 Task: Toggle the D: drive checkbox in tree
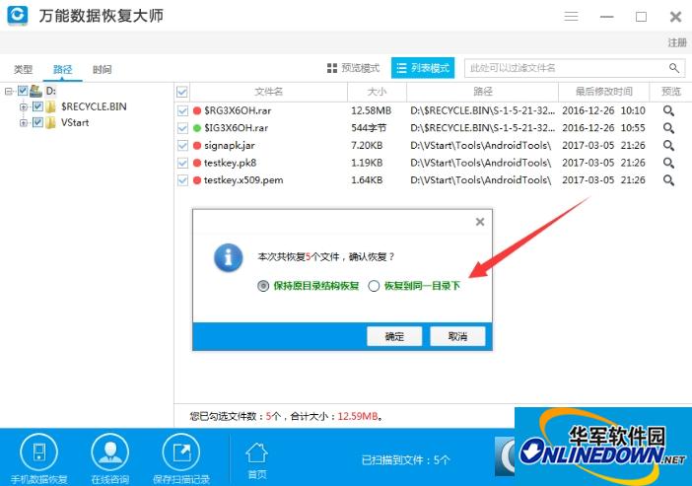click(x=23, y=91)
